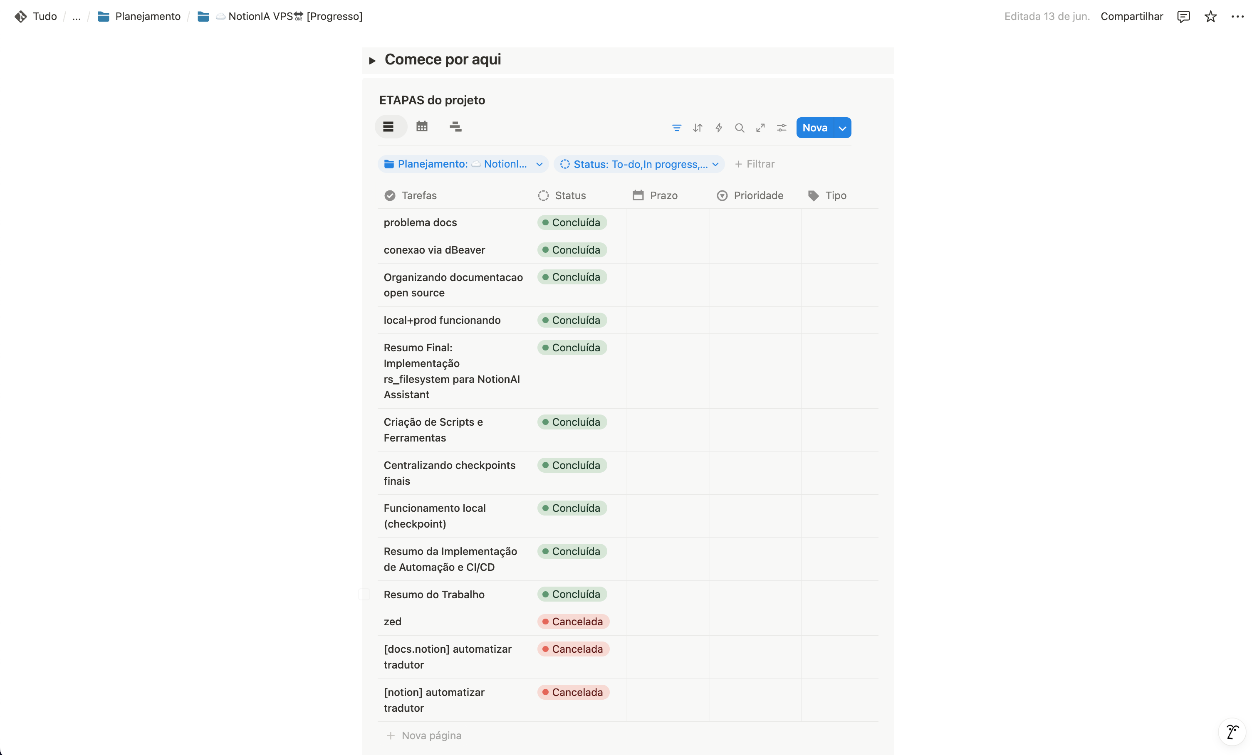This screenshot has width=1252, height=755.
Task: Open 'Criação de Scripts e Ferramentas' task
Action: 433,429
